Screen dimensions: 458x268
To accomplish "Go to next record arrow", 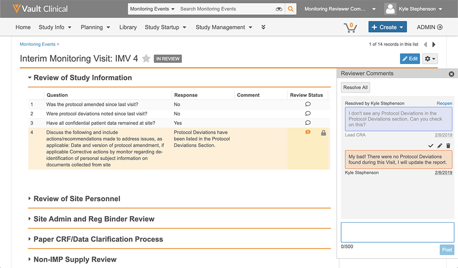I will click(x=434, y=44).
